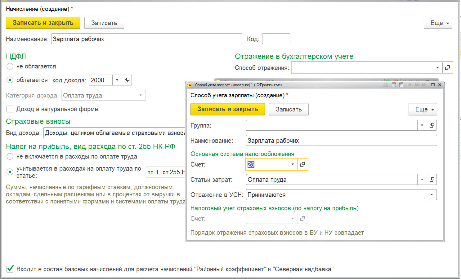461x279 pixels.
Task: Click the 1C logo icon of the dialog
Action: click(189, 85)
